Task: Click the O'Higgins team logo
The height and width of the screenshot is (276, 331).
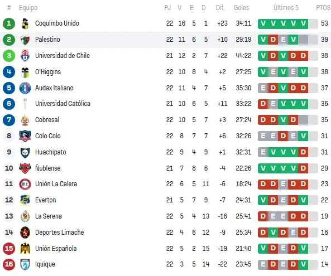Action: point(25,72)
